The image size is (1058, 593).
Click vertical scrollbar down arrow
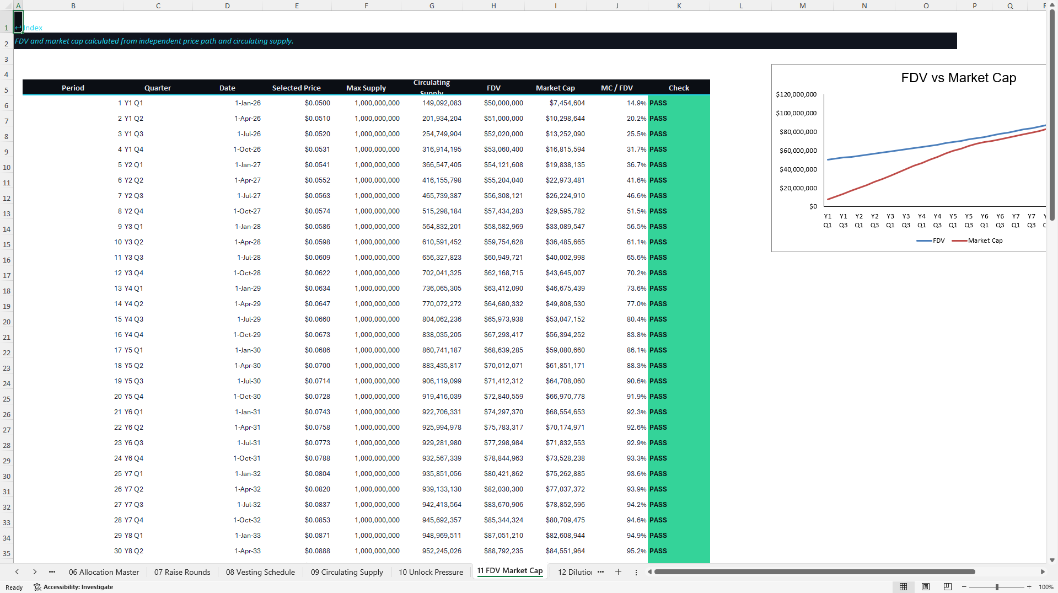click(1052, 560)
